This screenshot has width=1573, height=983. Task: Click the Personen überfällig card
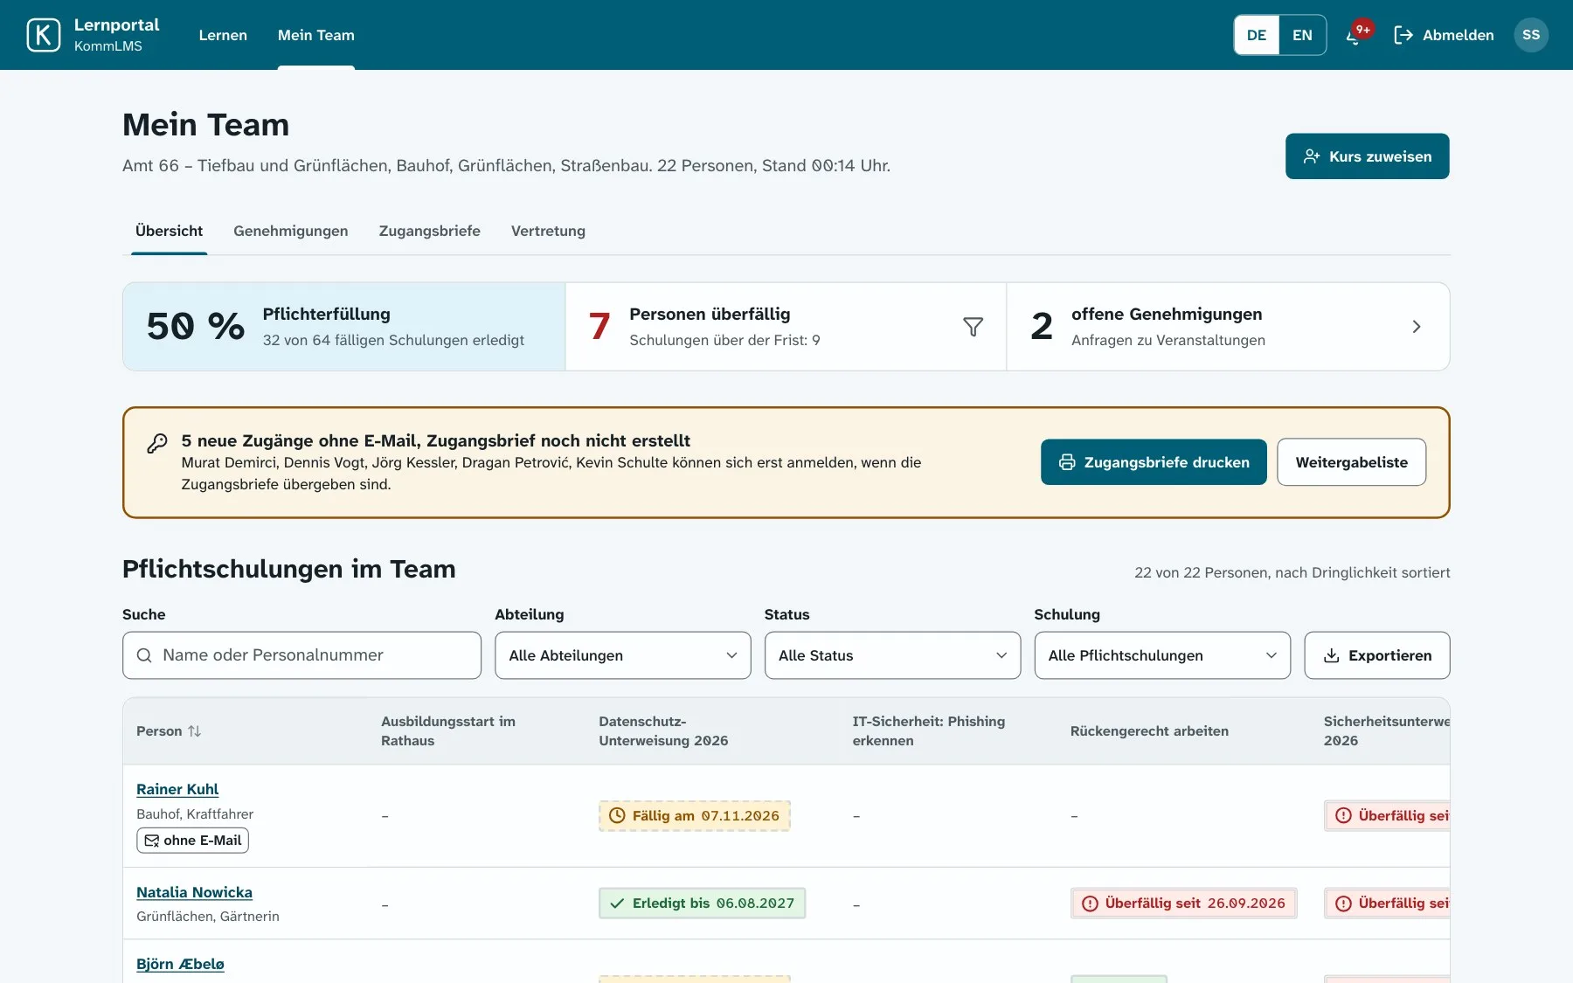tap(786, 327)
